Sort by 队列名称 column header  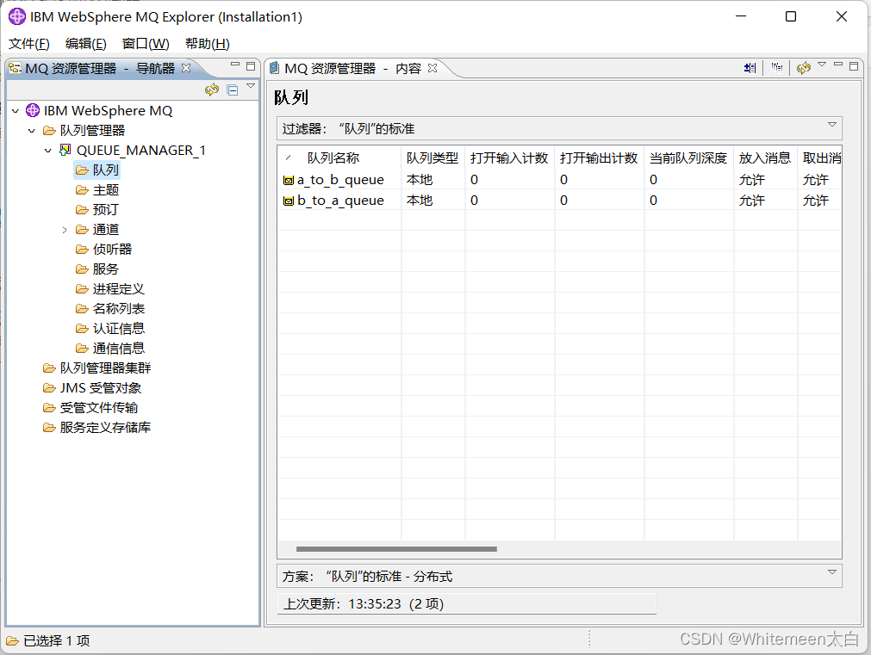339,158
